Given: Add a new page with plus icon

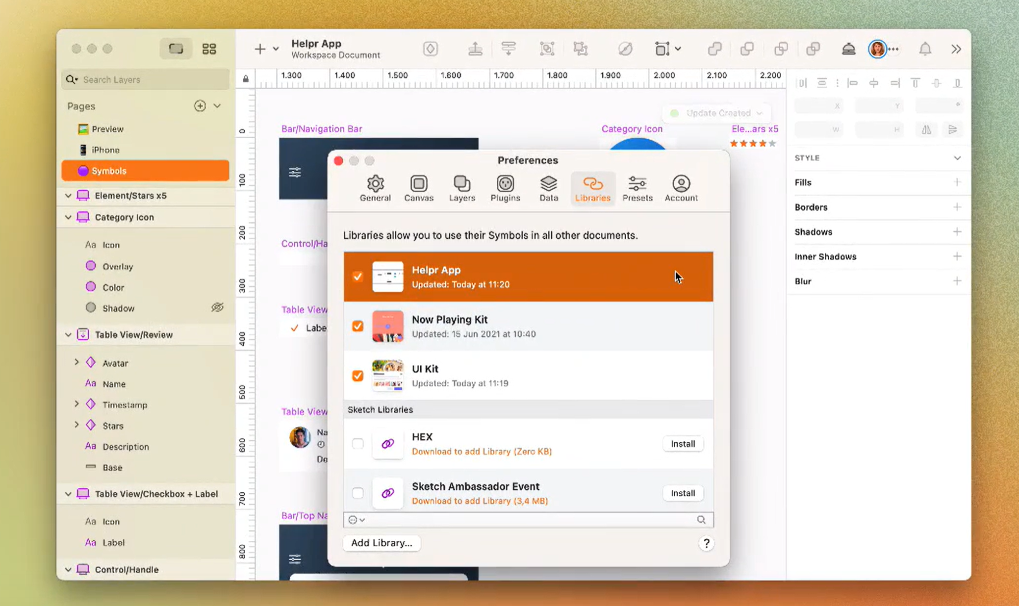Looking at the screenshot, I should click(x=200, y=106).
